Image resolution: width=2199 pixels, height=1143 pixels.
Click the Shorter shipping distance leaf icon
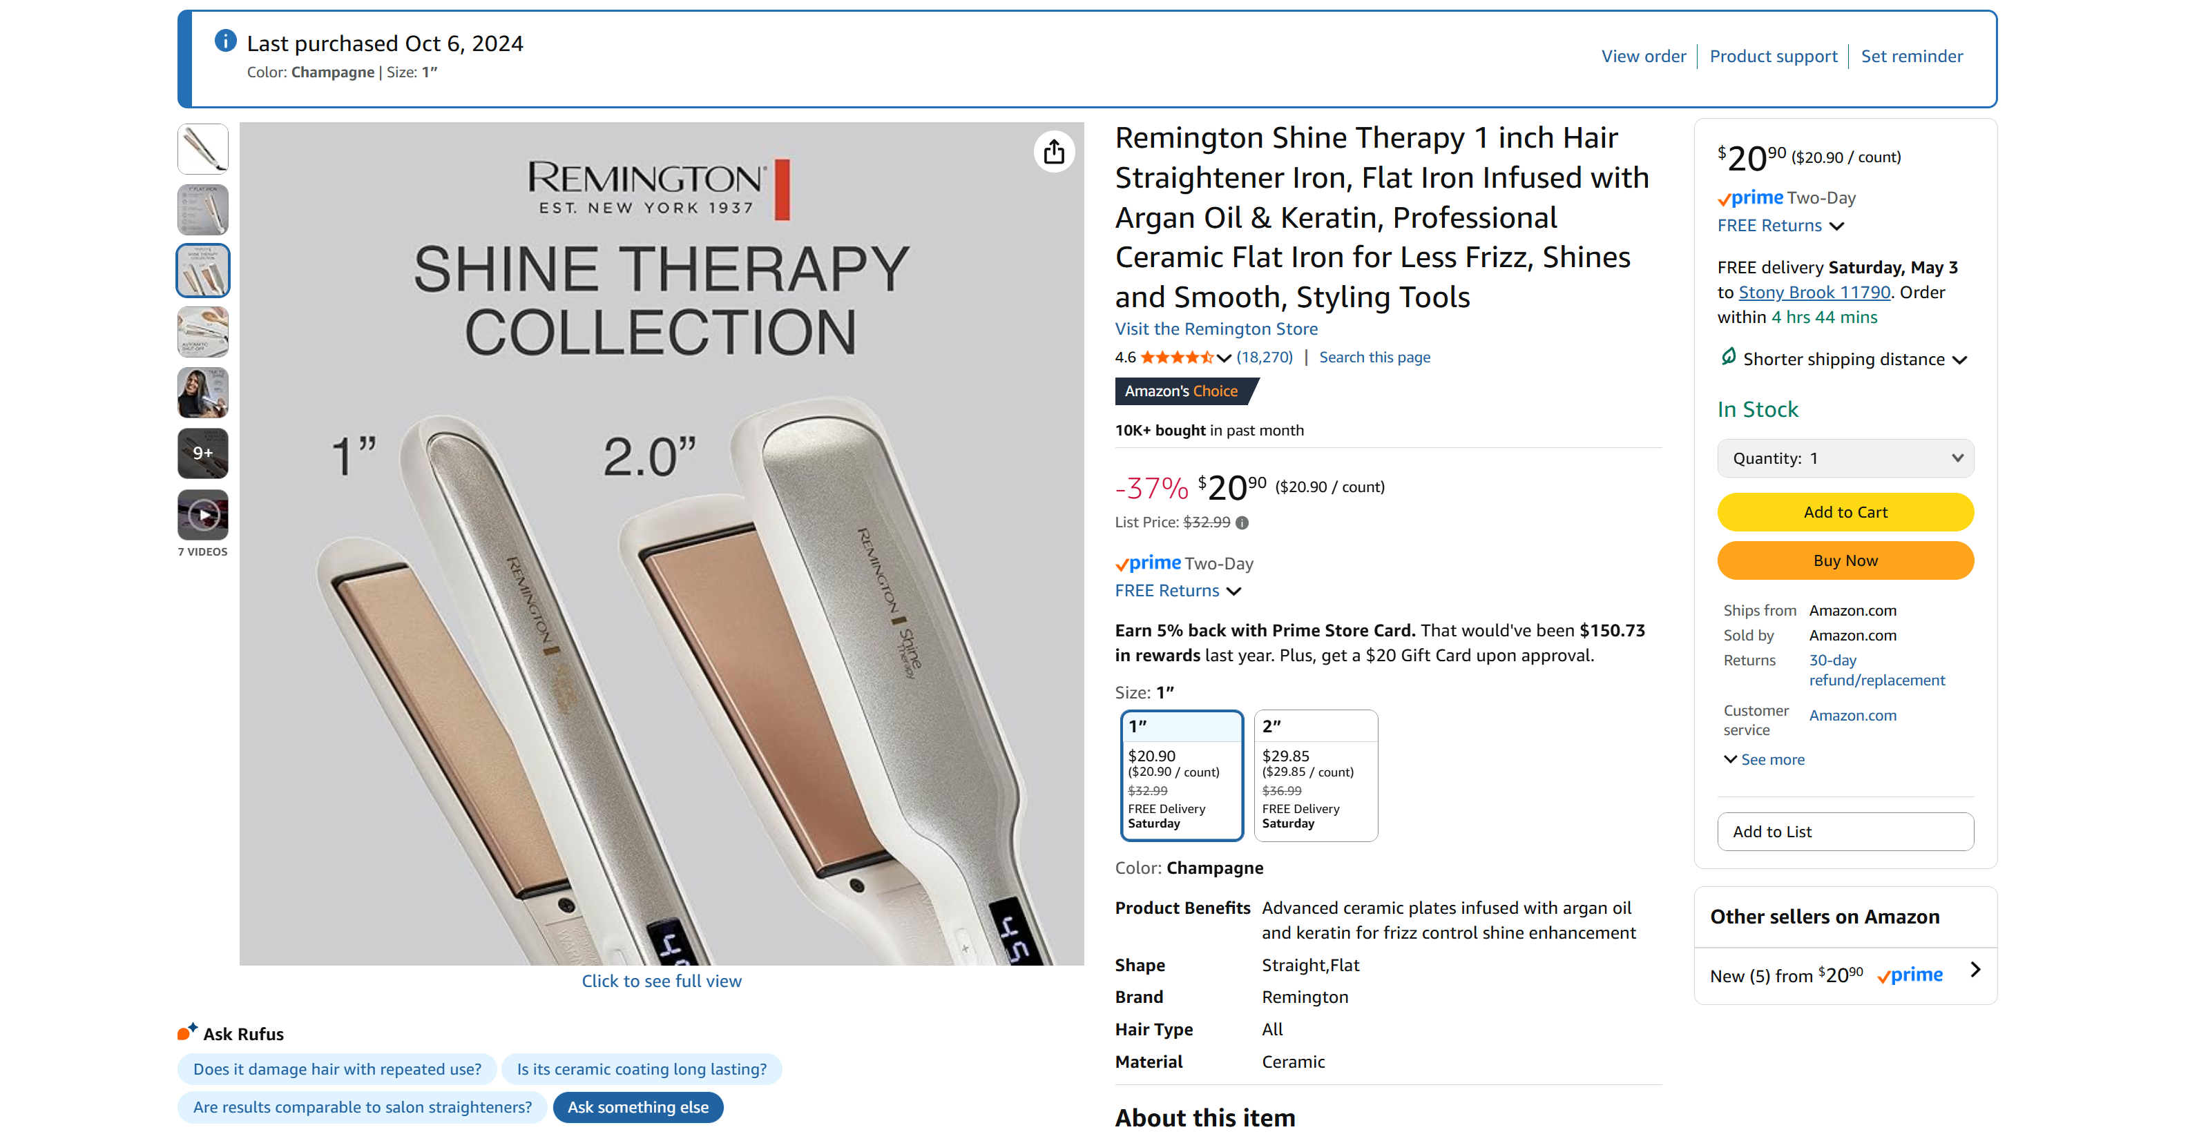click(1728, 357)
